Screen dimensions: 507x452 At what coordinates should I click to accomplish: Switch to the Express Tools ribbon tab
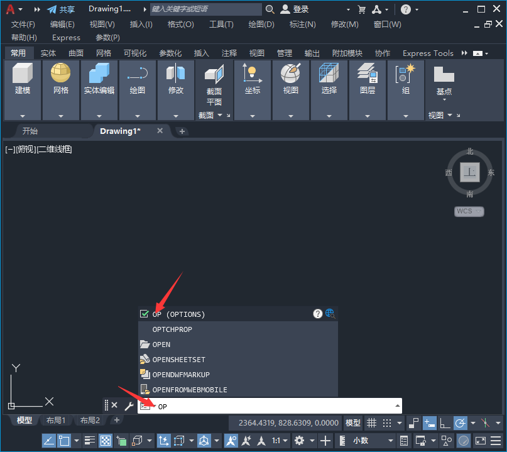point(428,53)
